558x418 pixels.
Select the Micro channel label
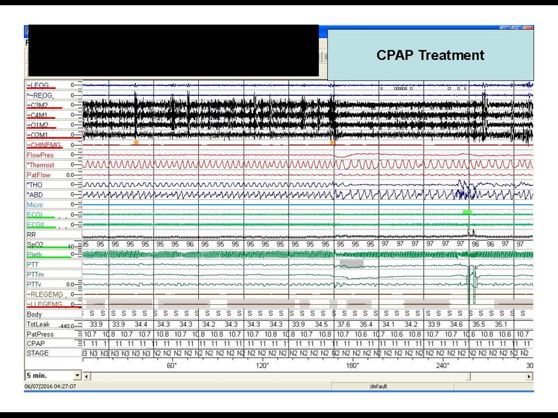click(34, 205)
